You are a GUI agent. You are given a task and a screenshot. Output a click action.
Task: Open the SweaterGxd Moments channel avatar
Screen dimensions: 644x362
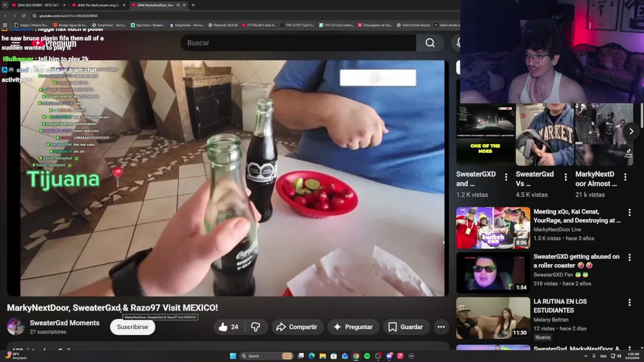(x=16, y=327)
